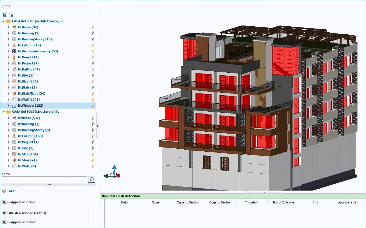Toggle visibility of IfcWindow (122)
The height and width of the screenshot is (228, 366).
93,105
